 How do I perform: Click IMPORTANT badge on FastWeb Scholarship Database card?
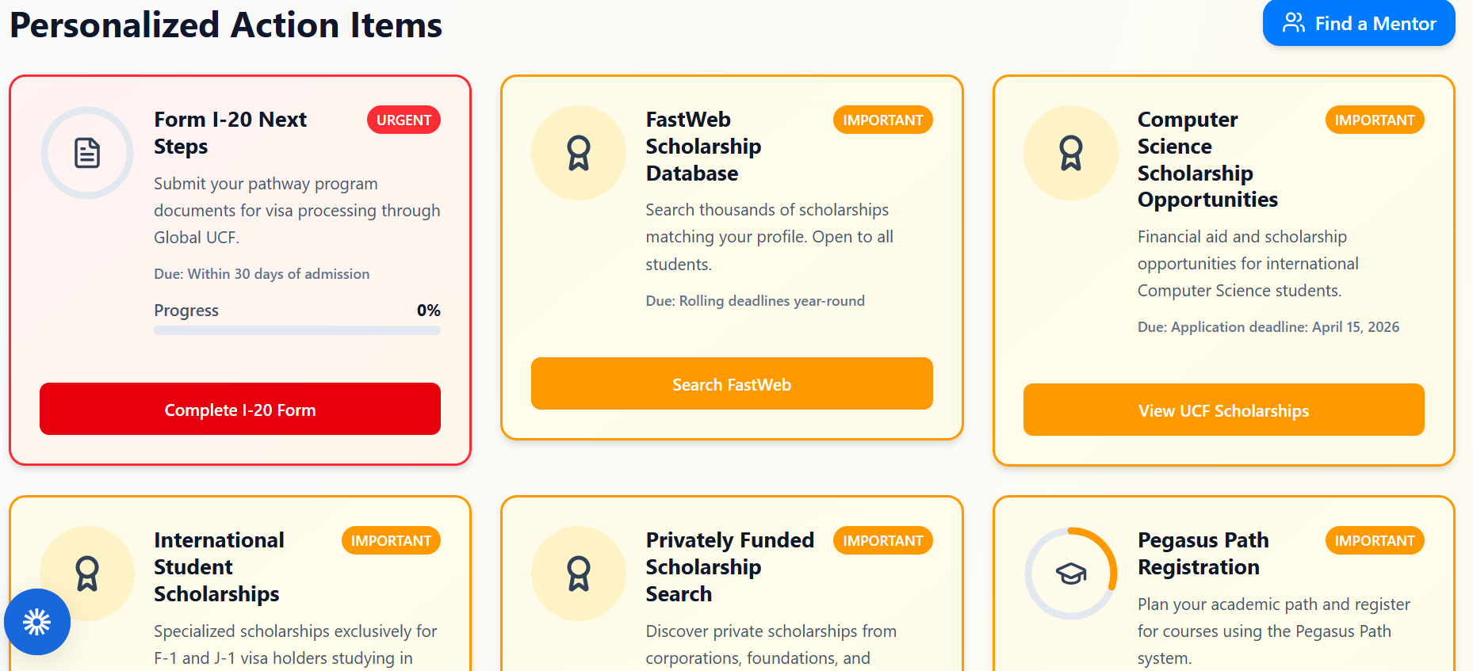click(x=882, y=120)
